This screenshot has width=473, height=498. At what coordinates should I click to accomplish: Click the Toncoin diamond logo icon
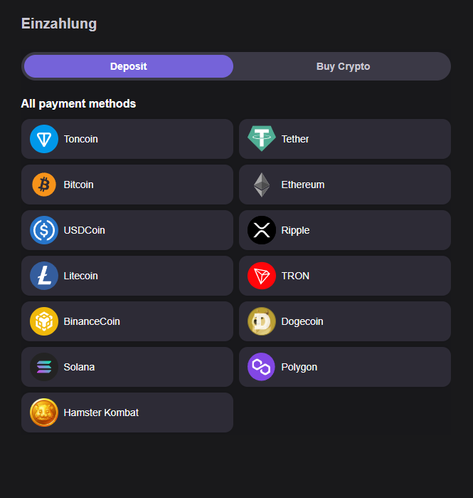(44, 139)
